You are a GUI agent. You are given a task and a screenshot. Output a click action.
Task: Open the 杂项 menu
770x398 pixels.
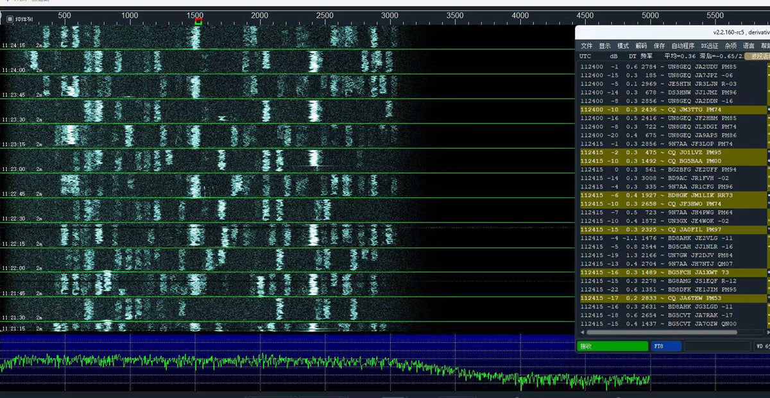point(730,46)
